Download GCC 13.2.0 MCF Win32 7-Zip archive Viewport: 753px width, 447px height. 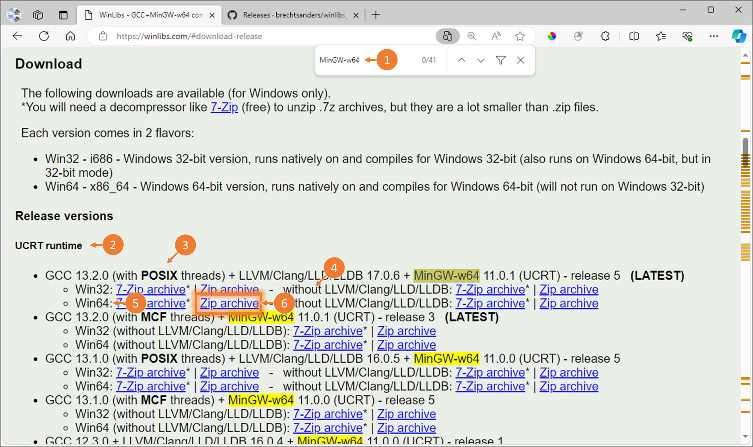click(328, 331)
